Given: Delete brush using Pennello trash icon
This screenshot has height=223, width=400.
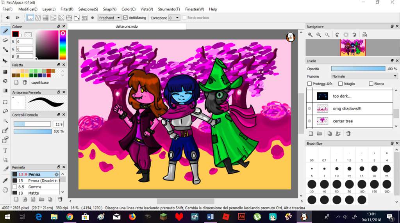Looking at the screenshot, I should click(60, 199).
